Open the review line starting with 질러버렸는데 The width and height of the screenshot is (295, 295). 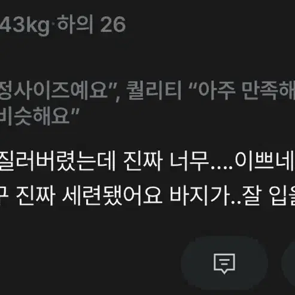click(147, 161)
